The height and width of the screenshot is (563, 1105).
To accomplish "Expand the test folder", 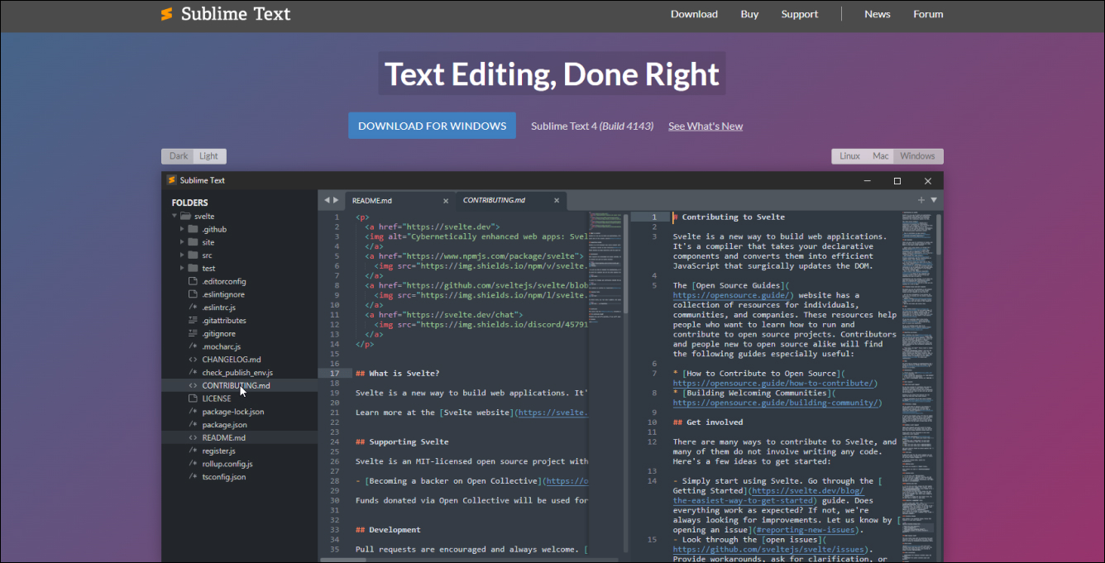I will pos(183,269).
